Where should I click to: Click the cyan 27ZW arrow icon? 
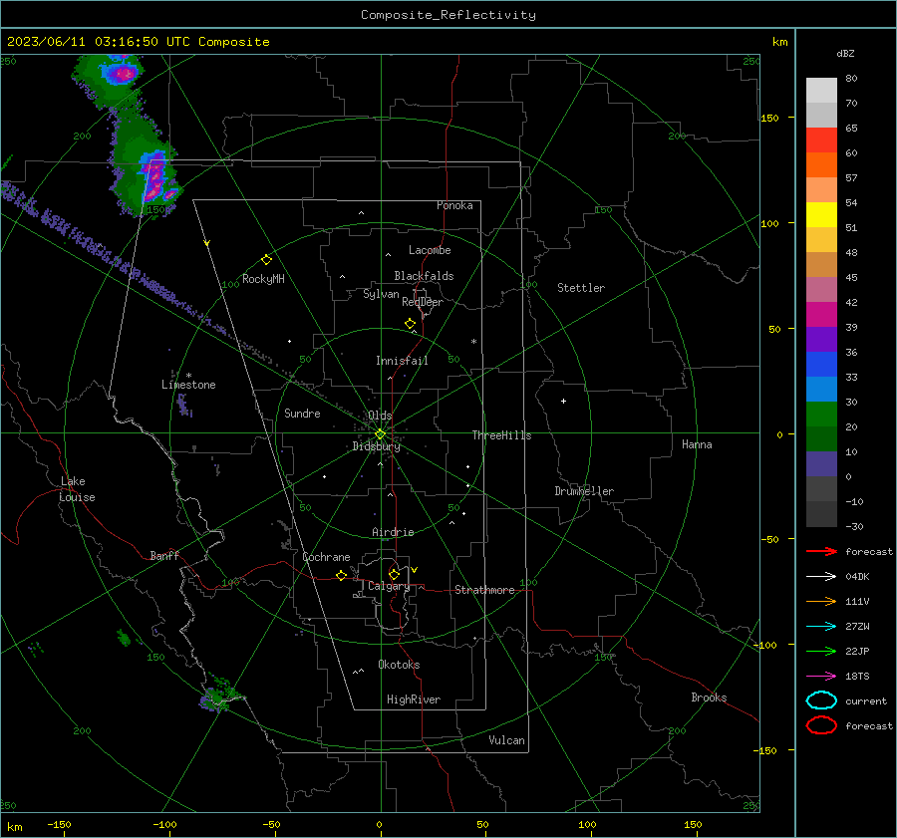tap(821, 627)
